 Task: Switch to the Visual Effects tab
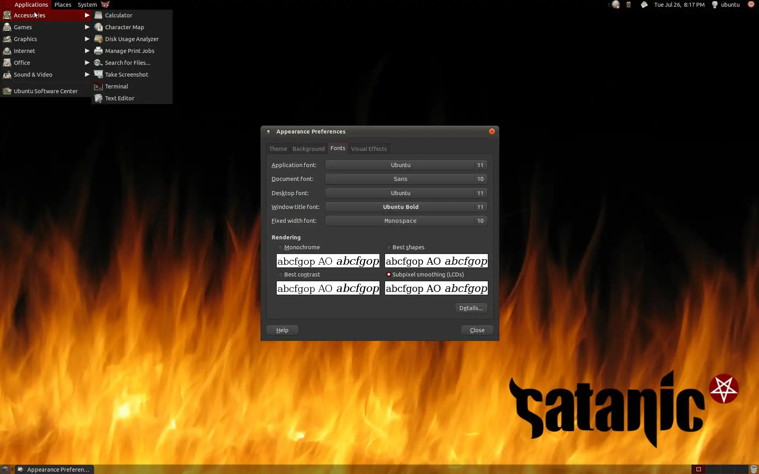click(368, 149)
